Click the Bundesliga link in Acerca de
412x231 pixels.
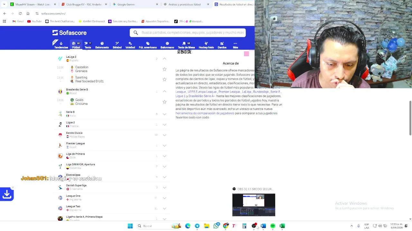[261, 92]
